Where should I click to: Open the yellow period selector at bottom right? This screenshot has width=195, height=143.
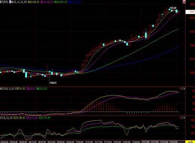[190, 142]
